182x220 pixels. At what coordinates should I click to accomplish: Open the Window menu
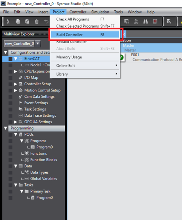coord(135,12)
